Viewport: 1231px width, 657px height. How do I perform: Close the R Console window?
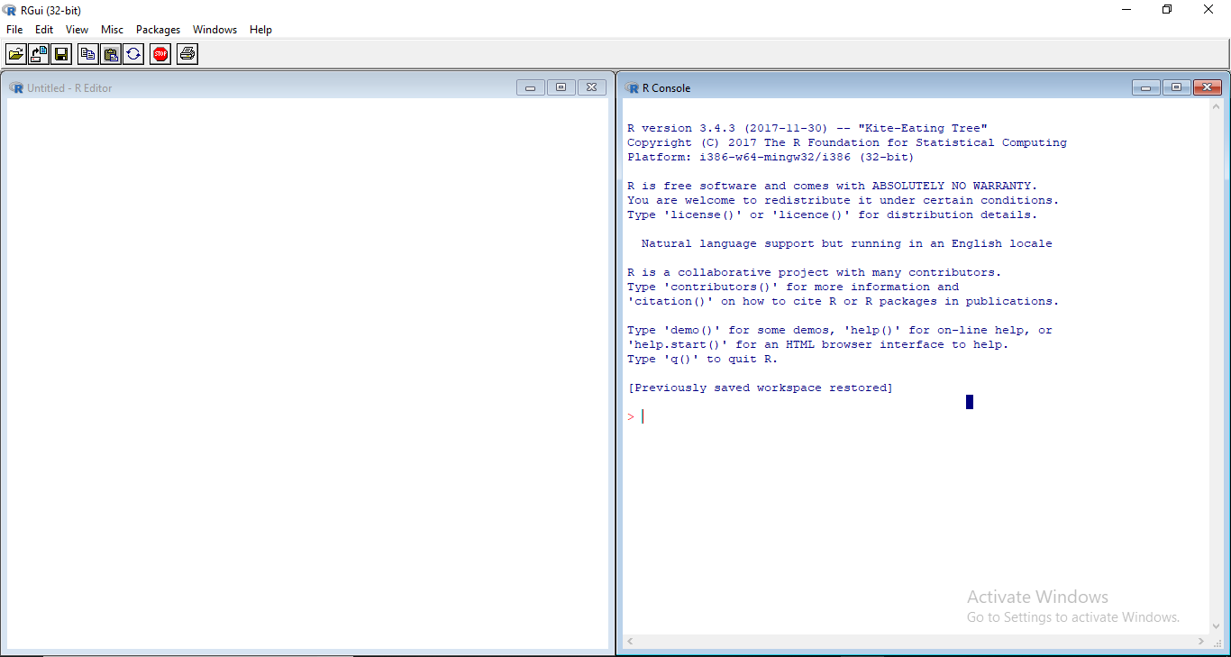[x=1207, y=87]
